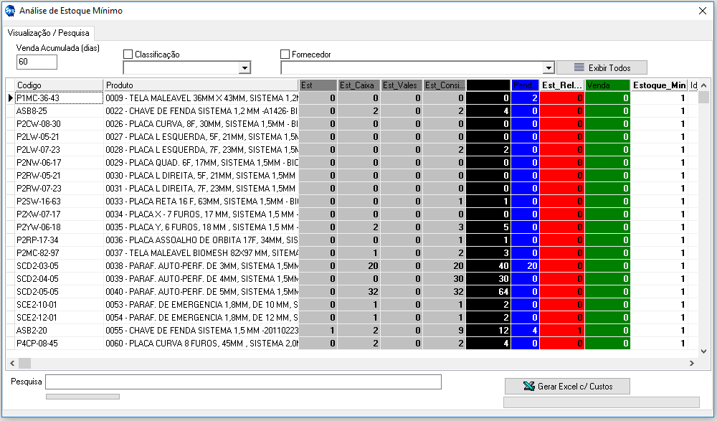The width and height of the screenshot is (717, 421).
Task: Expand the Fornecedor combo box
Action: coord(549,67)
